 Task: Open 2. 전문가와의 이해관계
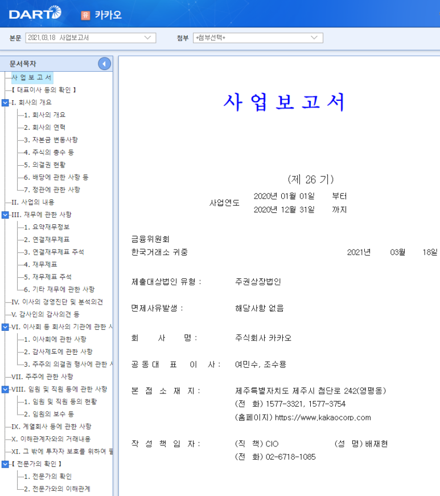point(57,489)
